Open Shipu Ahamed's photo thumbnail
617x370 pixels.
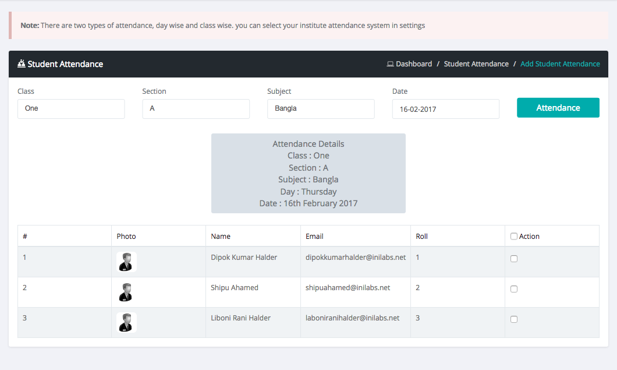click(x=126, y=293)
